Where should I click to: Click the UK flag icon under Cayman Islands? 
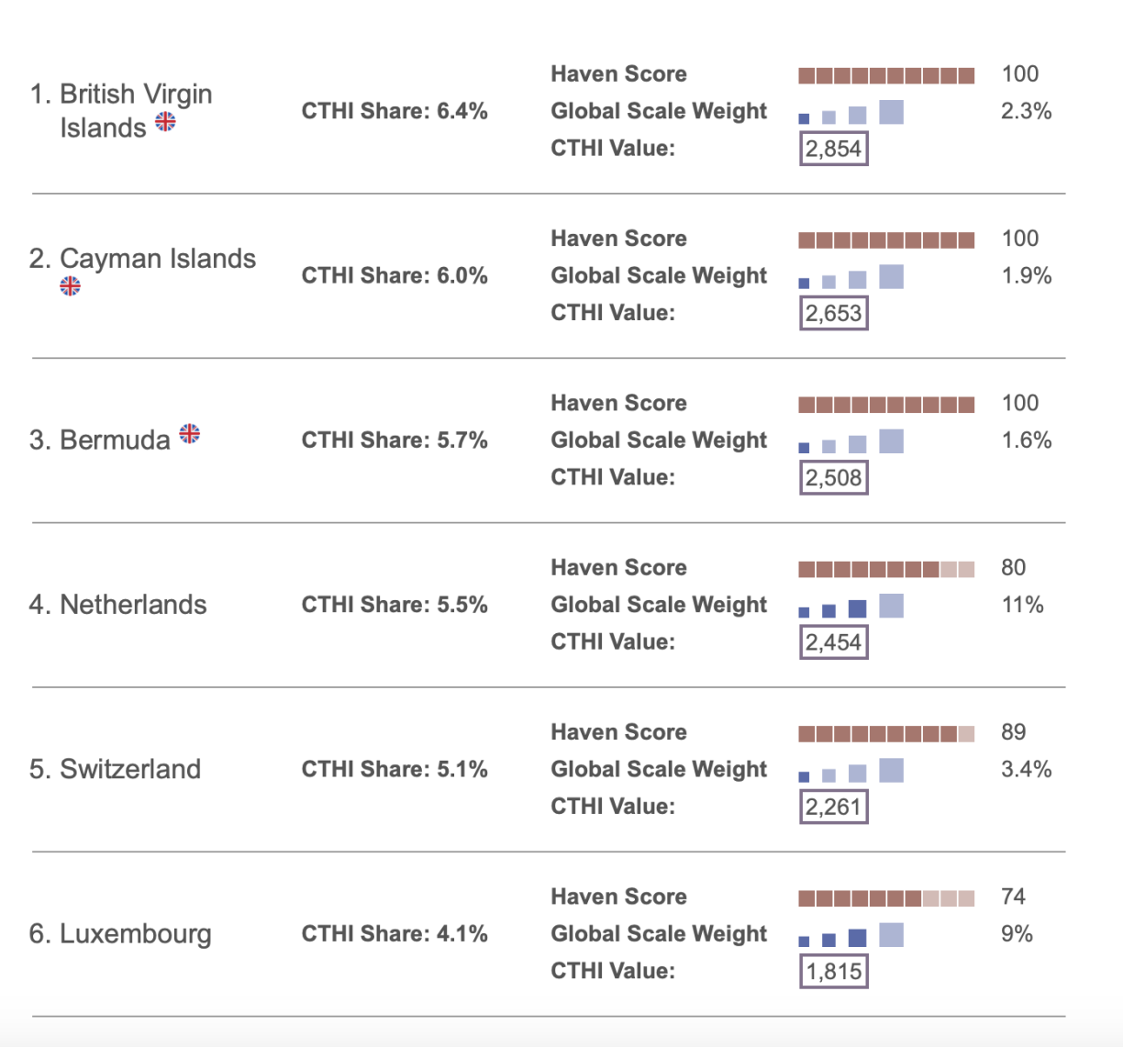tap(71, 286)
